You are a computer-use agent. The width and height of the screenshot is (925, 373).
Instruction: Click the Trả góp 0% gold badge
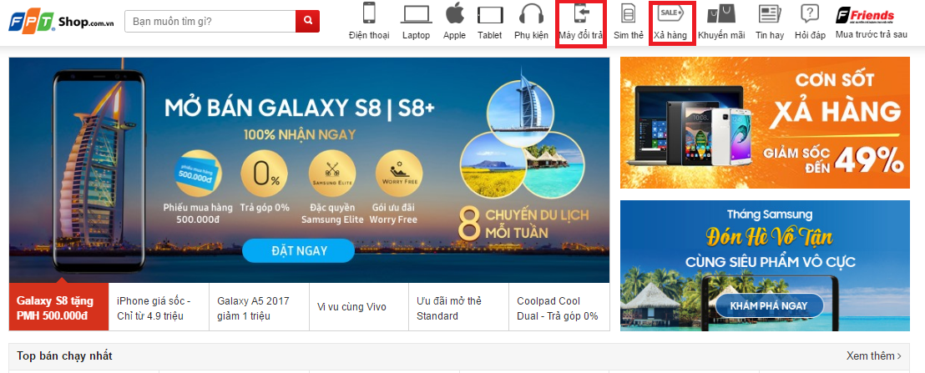coord(265,175)
